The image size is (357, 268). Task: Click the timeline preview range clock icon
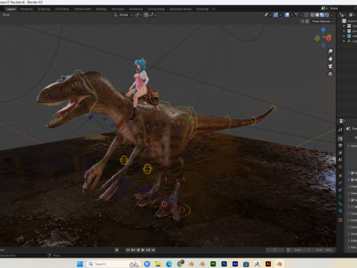coord(288,250)
